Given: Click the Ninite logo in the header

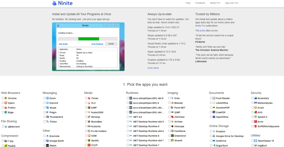Looking at the screenshot, I should click(x=62, y=3).
